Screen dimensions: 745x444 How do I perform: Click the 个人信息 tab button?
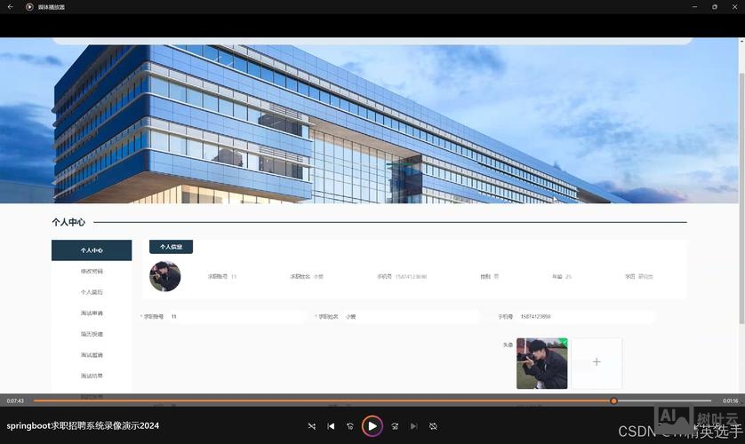click(x=171, y=247)
